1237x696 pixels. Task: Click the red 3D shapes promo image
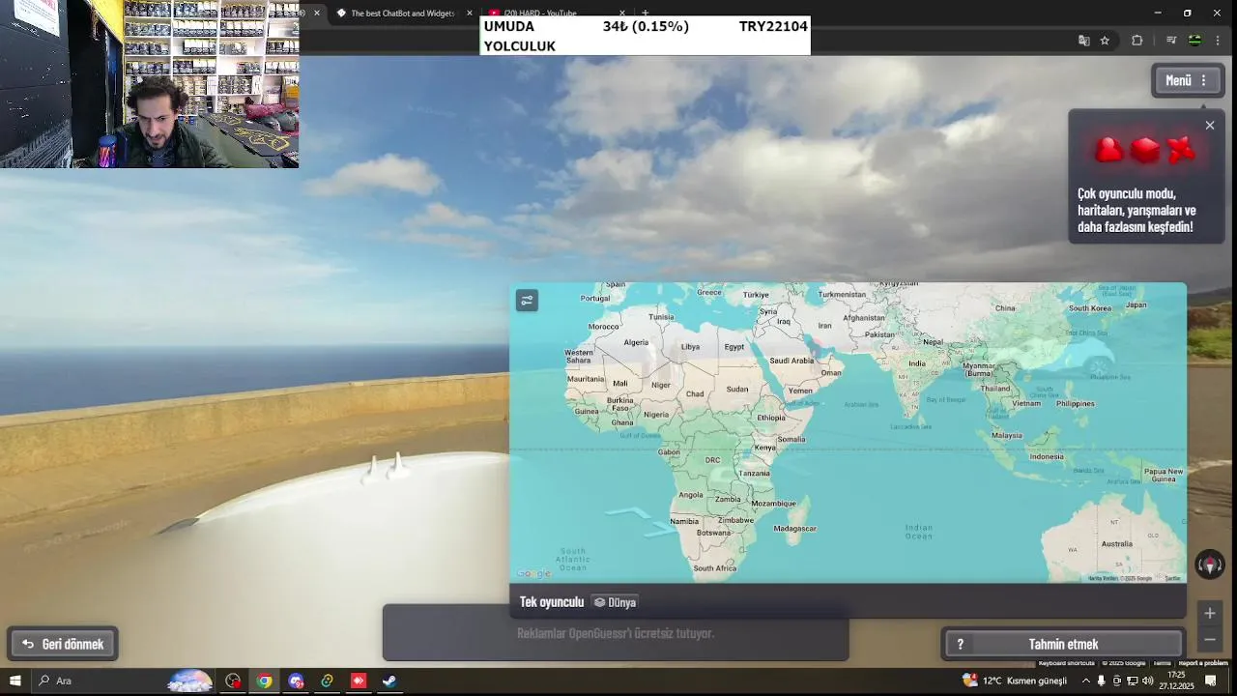click(x=1145, y=150)
